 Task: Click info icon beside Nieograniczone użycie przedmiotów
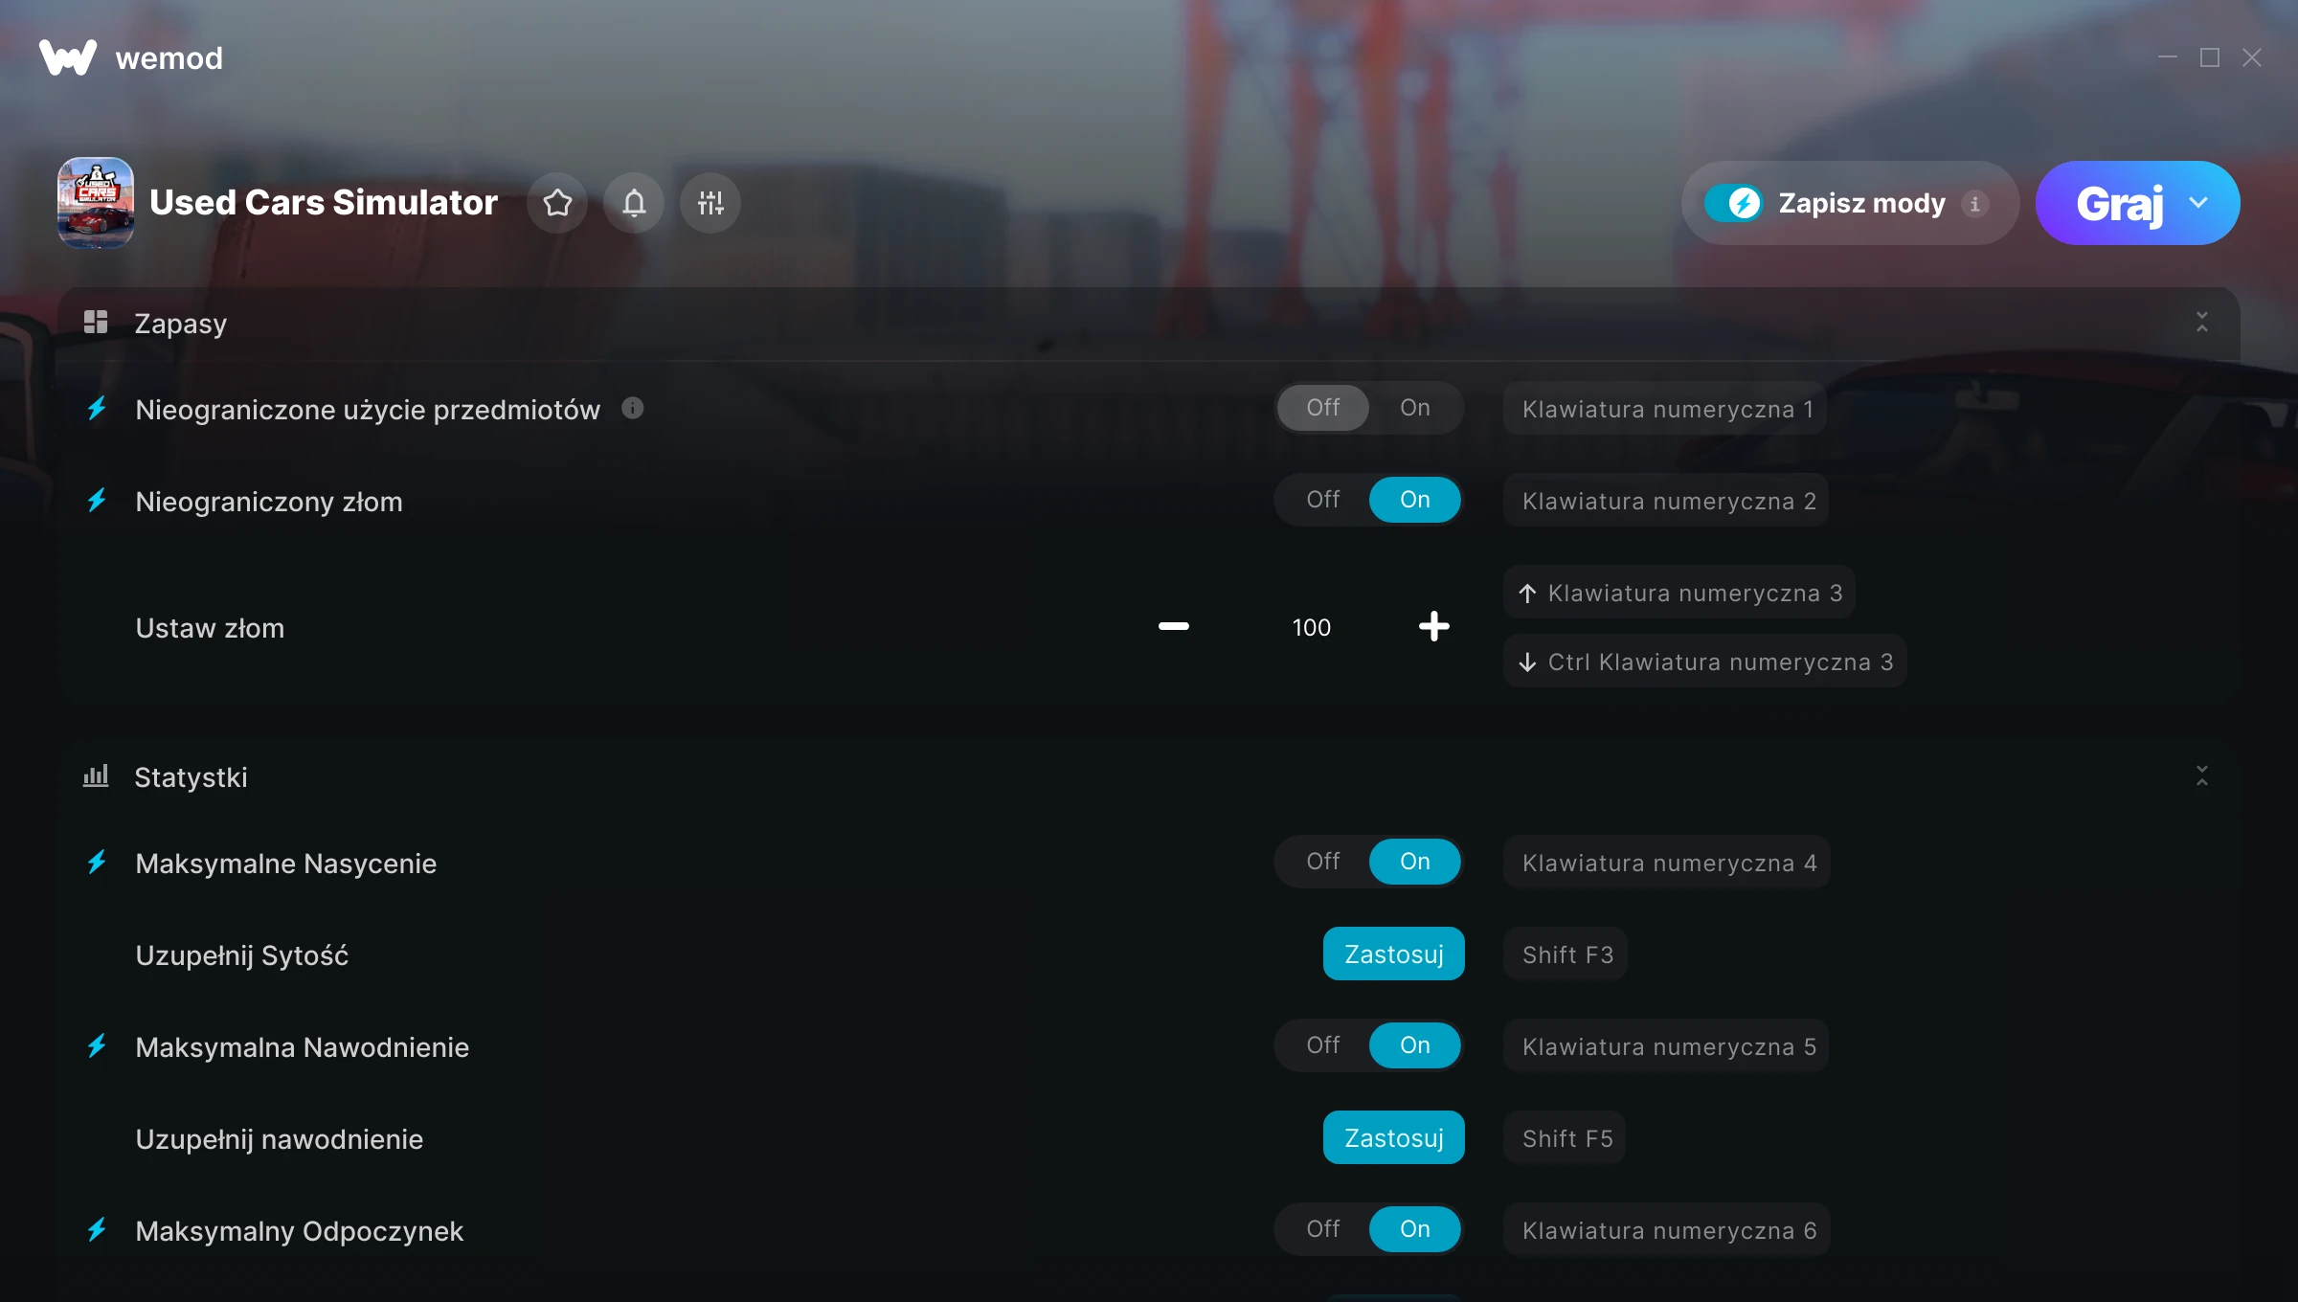click(x=633, y=408)
